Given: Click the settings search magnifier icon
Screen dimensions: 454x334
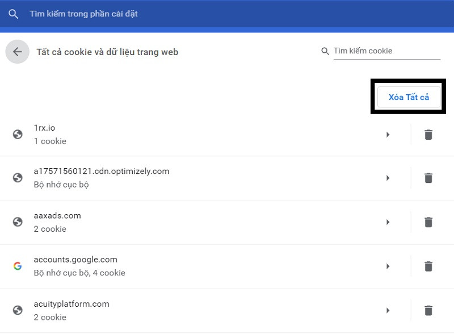Looking at the screenshot, I should (x=13, y=14).
